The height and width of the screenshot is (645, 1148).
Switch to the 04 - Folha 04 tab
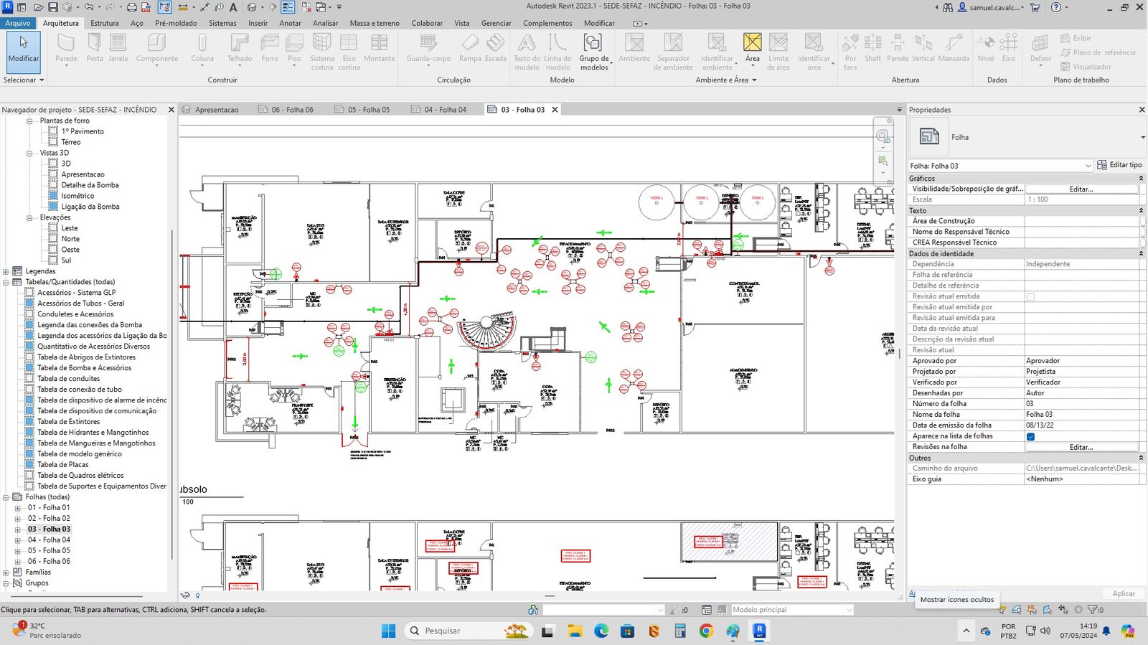click(445, 110)
